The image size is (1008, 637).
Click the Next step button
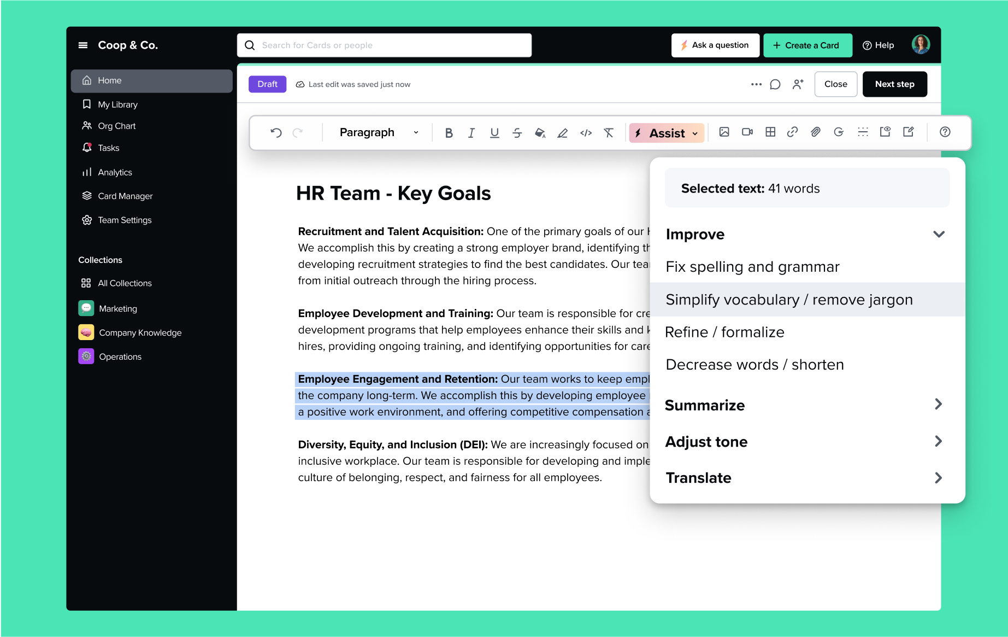894,84
